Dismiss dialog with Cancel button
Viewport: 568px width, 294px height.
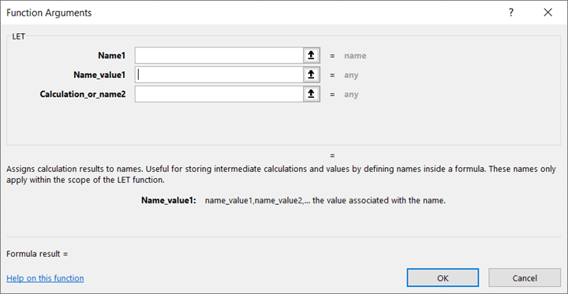tap(525, 278)
